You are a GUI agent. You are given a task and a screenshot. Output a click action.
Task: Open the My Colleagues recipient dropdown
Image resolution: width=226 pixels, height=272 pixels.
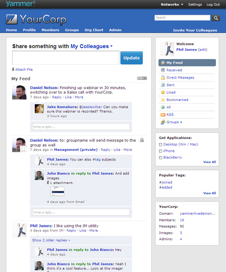click(x=92, y=46)
